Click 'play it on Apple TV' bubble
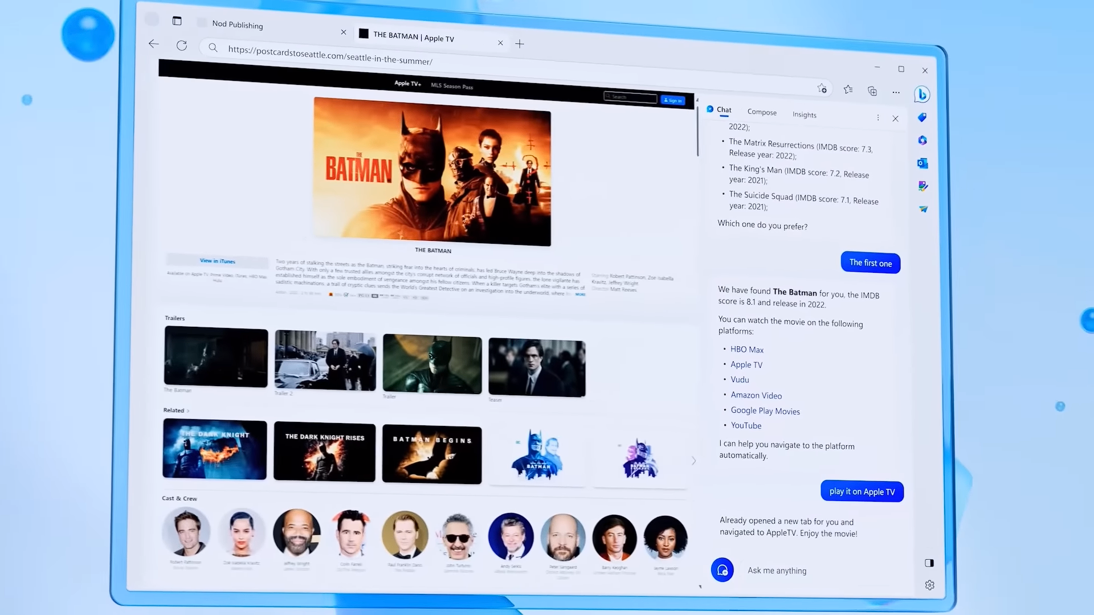The height and width of the screenshot is (615, 1094). pos(862,491)
